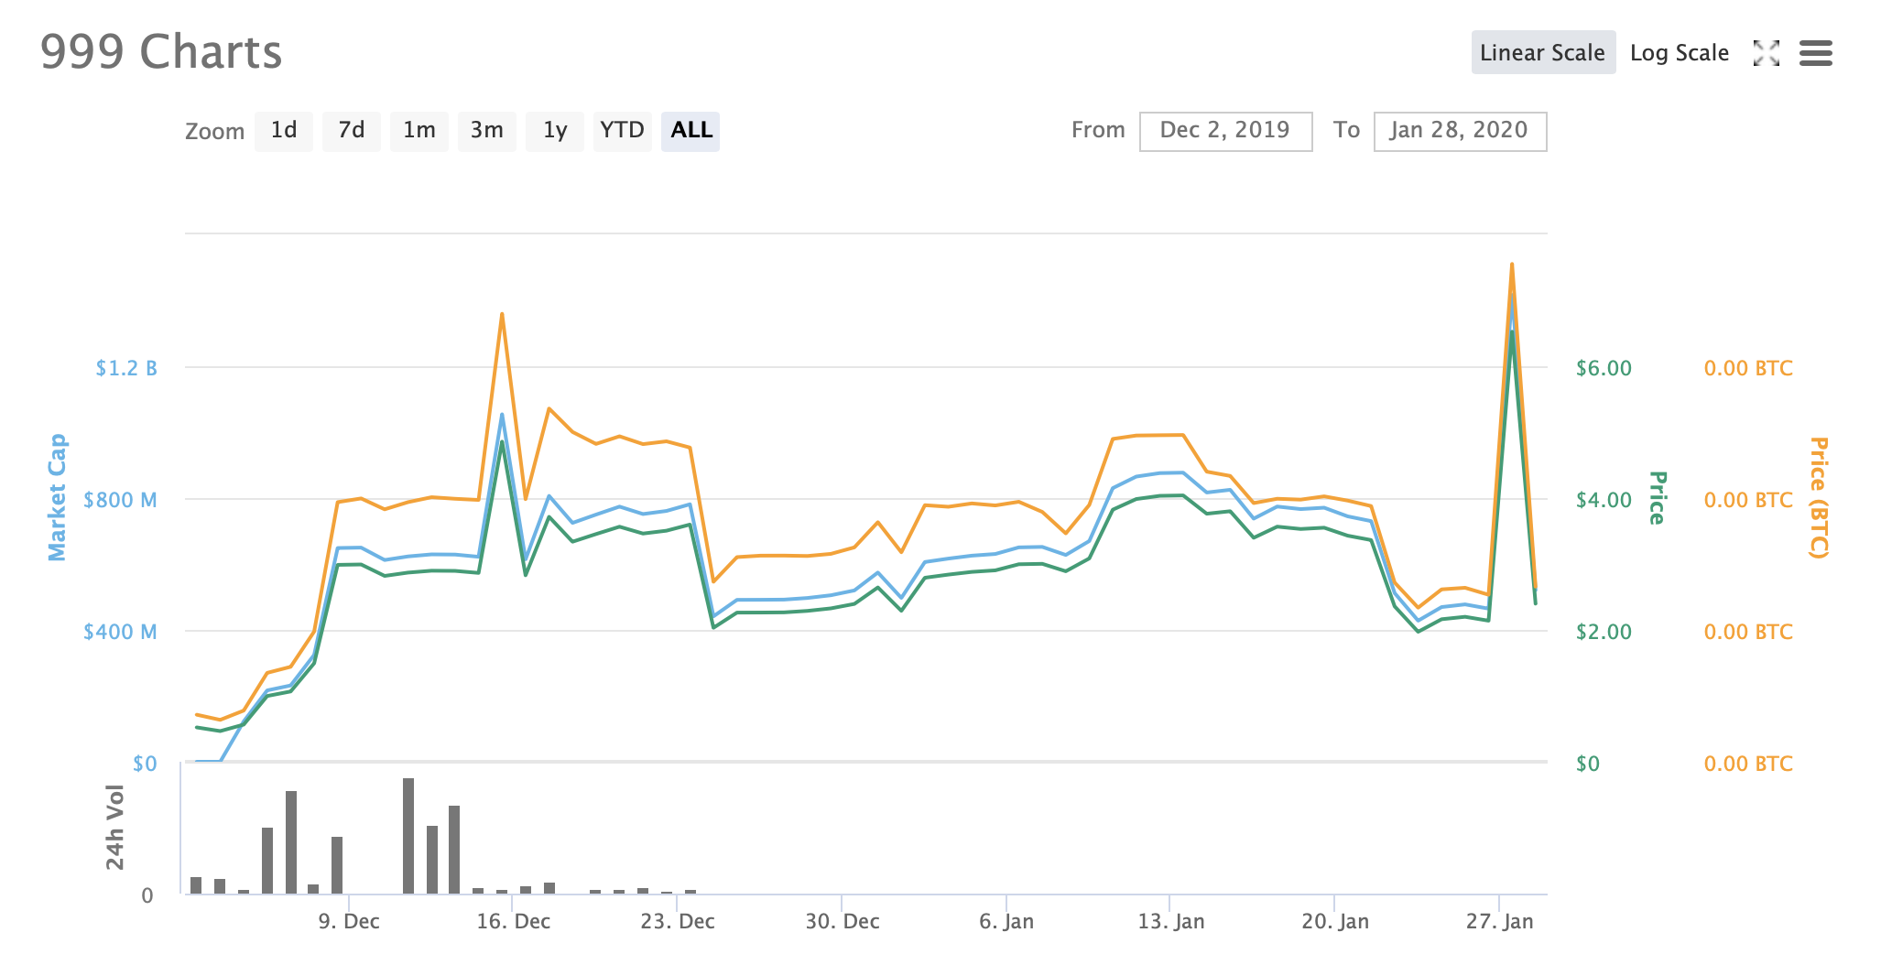
Task: Click the 27. Jan date label
Action: [x=1500, y=921]
